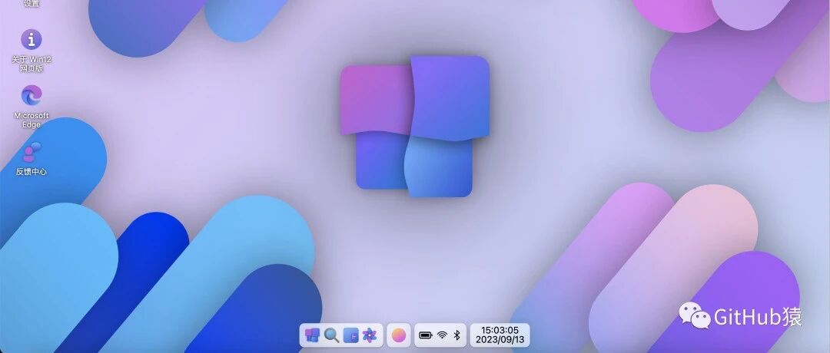Check battery status in the system tray
The width and height of the screenshot is (830, 353).
click(x=426, y=335)
